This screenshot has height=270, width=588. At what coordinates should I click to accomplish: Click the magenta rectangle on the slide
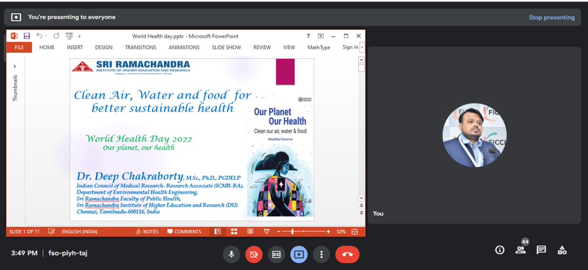pyautogui.click(x=285, y=72)
